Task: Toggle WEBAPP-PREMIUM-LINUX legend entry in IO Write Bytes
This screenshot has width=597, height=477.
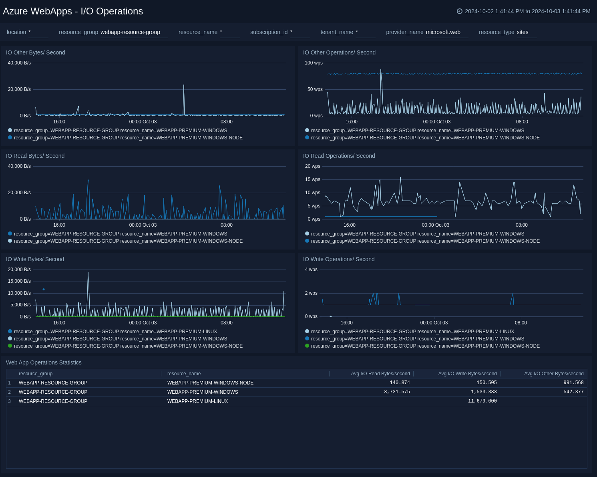Action: (x=113, y=332)
